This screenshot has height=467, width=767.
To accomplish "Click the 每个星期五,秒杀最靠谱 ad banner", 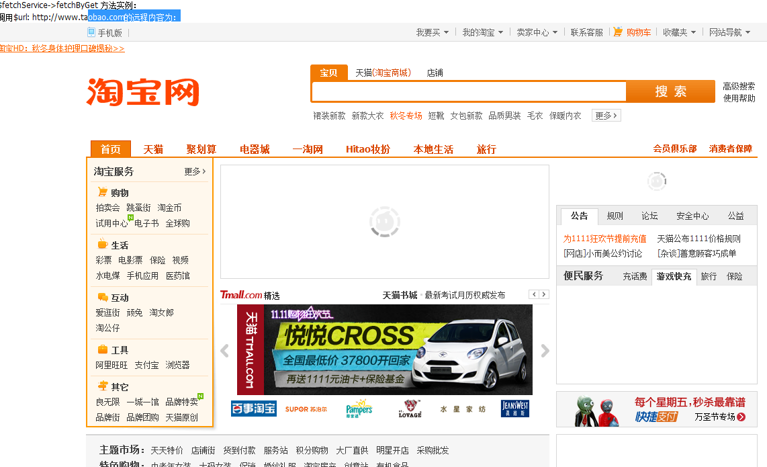I will pyautogui.click(x=656, y=409).
